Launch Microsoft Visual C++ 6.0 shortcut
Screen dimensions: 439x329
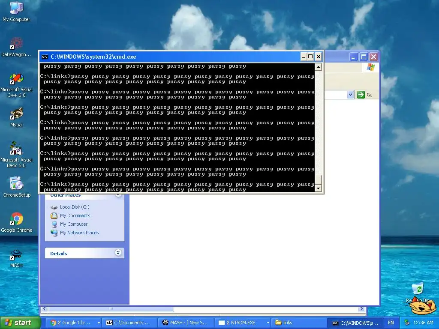coord(17,85)
